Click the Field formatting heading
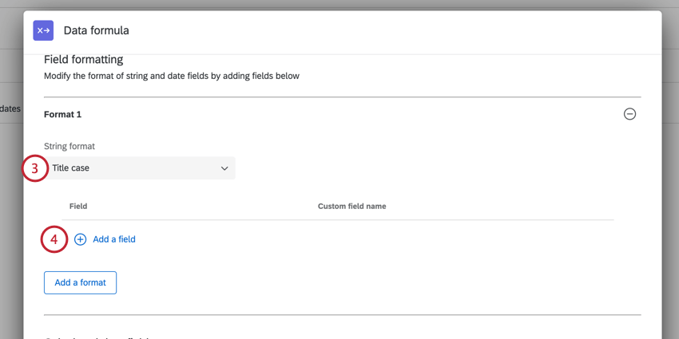 click(x=83, y=59)
